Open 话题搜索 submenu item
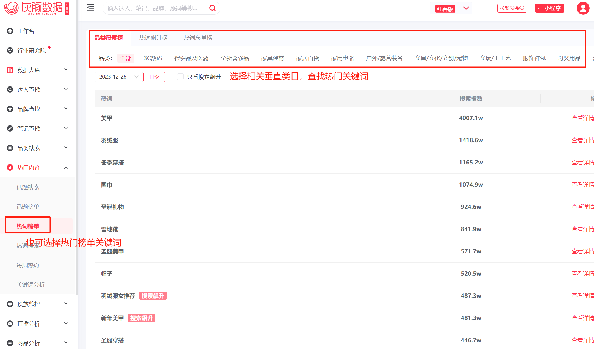This screenshot has width=594, height=349. (x=28, y=187)
